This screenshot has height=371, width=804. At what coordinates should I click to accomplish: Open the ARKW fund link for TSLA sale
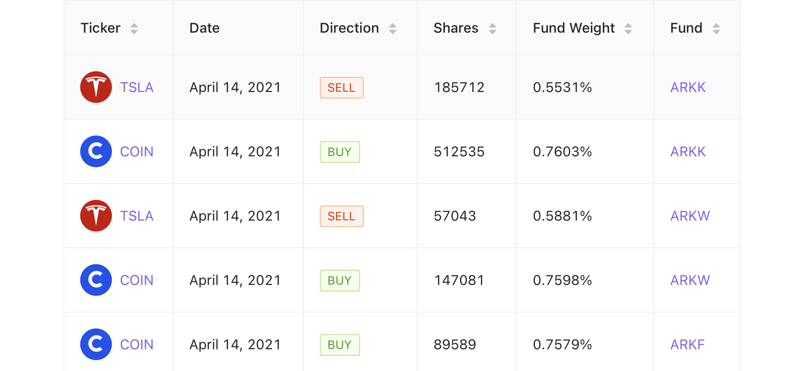pos(690,216)
